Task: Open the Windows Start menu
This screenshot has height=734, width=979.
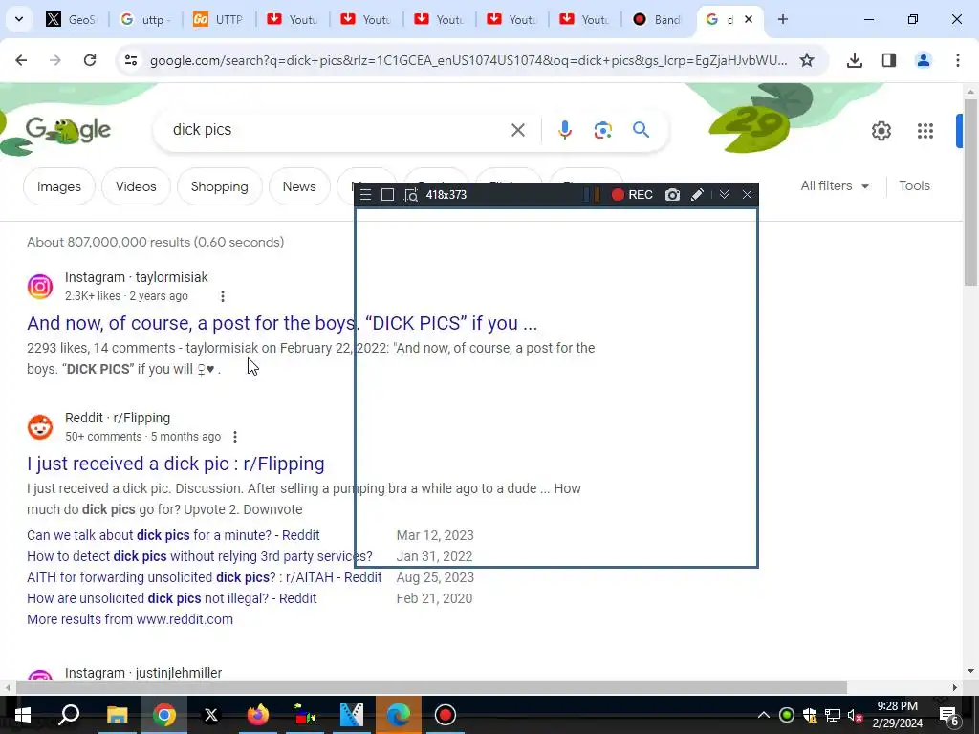Action: point(23,715)
